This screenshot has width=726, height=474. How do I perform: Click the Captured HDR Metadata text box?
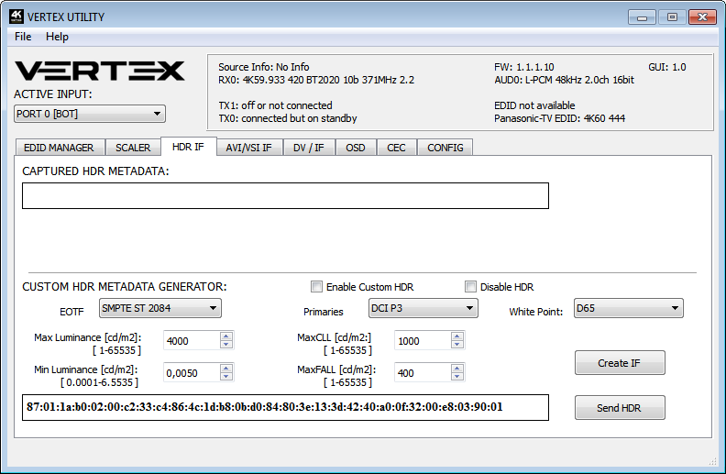coord(285,196)
